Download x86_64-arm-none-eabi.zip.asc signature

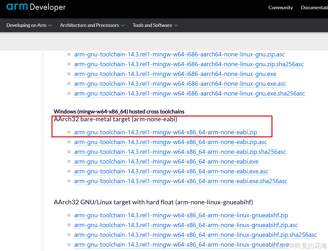[170, 142]
